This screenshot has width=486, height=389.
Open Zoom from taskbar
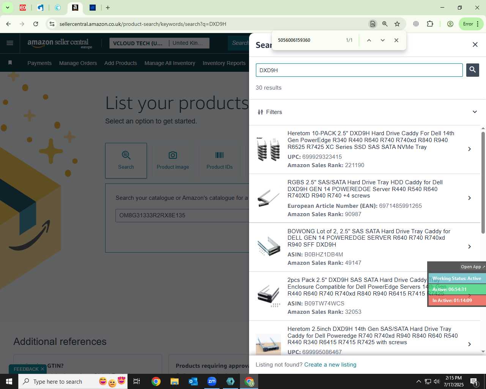pyautogui.click(x=212, y=381)
